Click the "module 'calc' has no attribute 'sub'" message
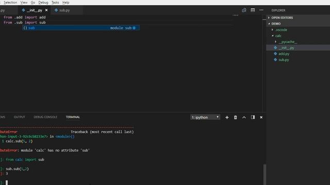Screen dimensions: 330x185 (x=55, y=151)
